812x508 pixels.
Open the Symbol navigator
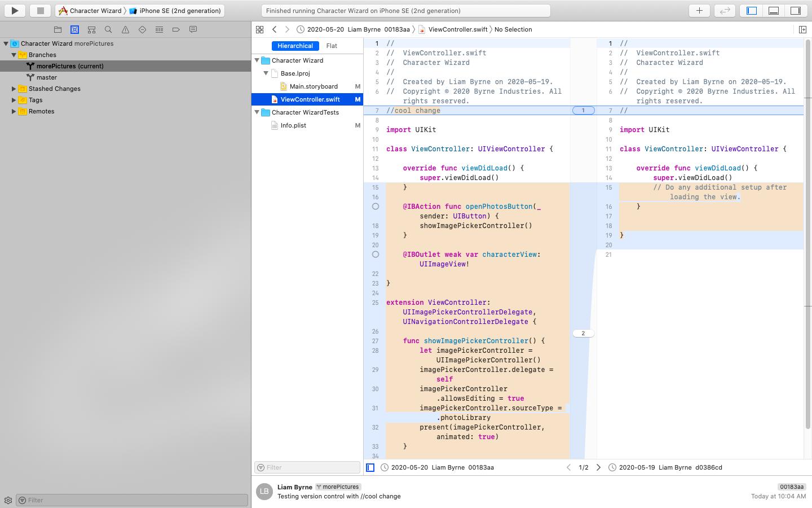click(91, 29)
